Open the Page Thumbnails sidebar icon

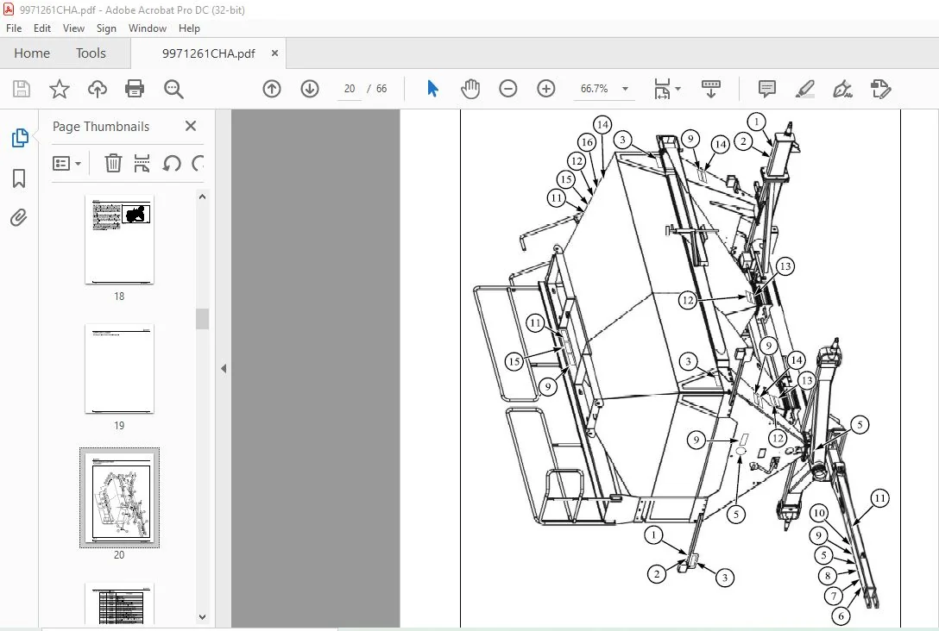(x=20, y=138)
